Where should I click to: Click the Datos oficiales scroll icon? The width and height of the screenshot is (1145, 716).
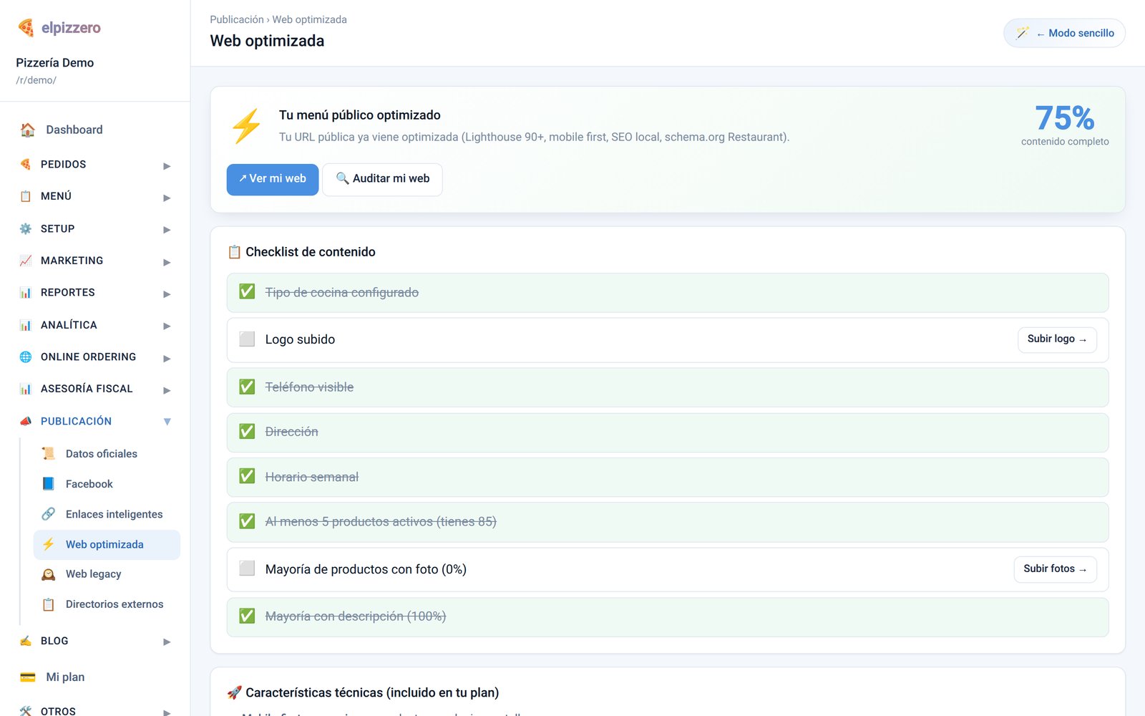(x=49, y=453)
